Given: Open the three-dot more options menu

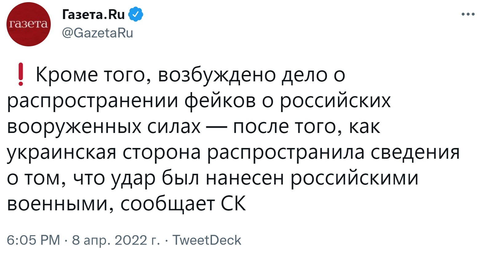Looking at the screenshot, I should pos(468,14).
